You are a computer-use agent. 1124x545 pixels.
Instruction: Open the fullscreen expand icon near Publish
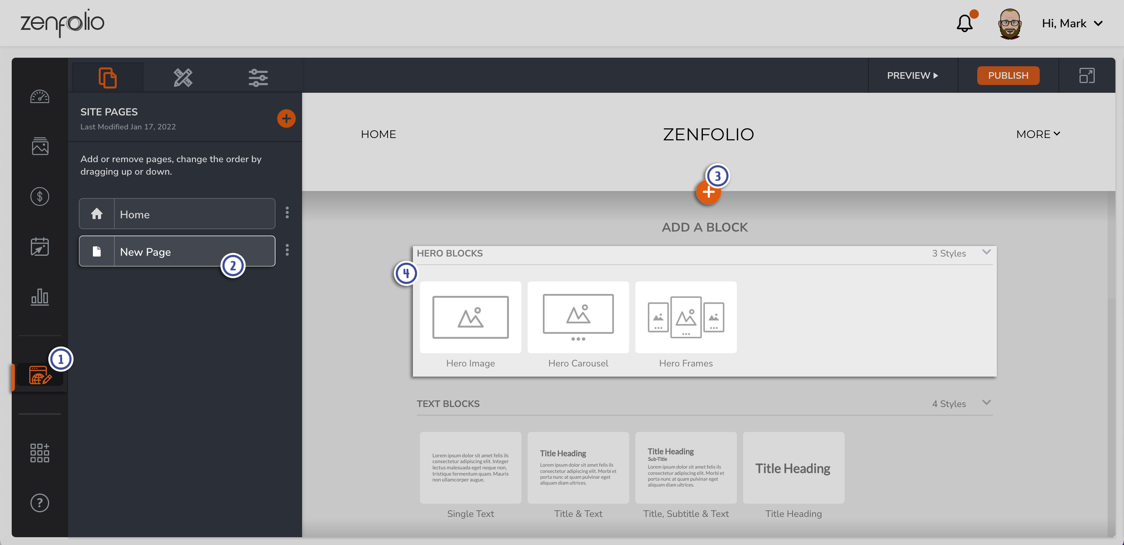[x=1087, y=75]
